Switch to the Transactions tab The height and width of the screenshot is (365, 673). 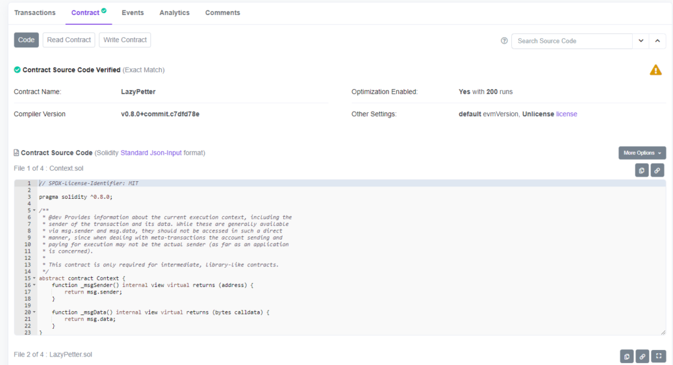35,12
